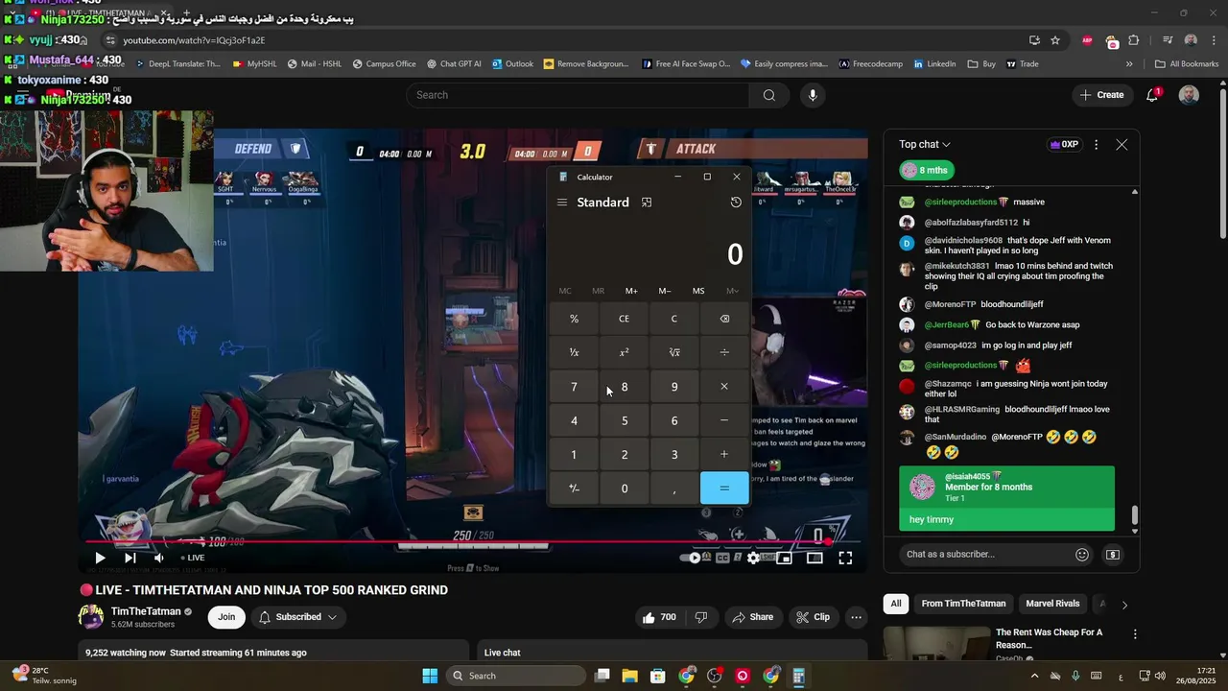Click the Calculator backspace key

coord(724,319)
